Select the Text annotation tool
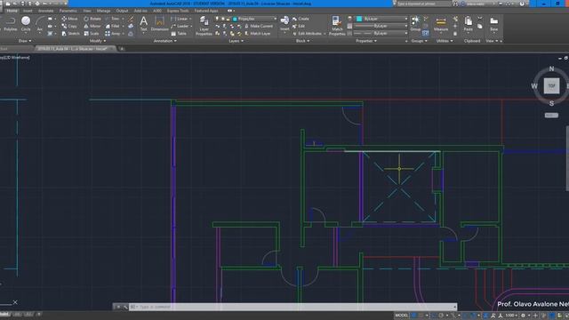 (144, 24)
